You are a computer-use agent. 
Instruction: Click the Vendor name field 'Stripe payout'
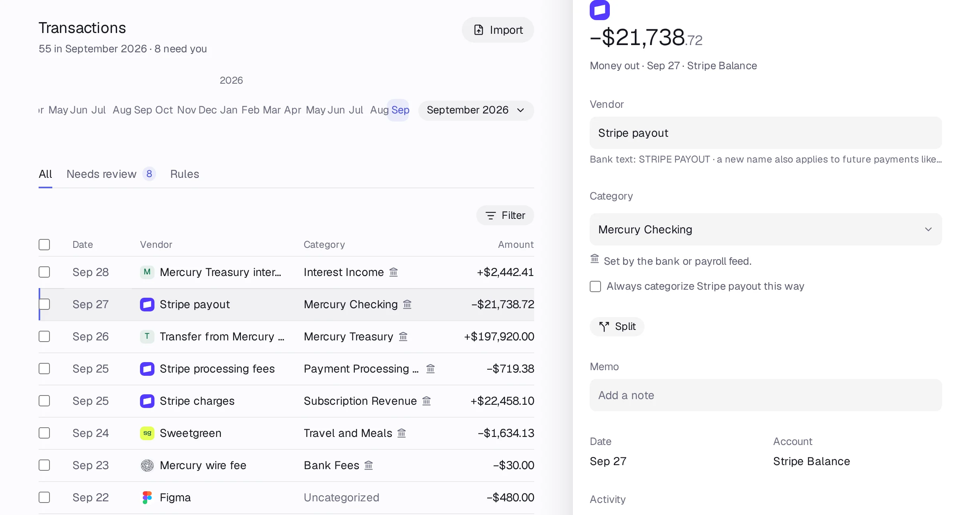[766, 133]
